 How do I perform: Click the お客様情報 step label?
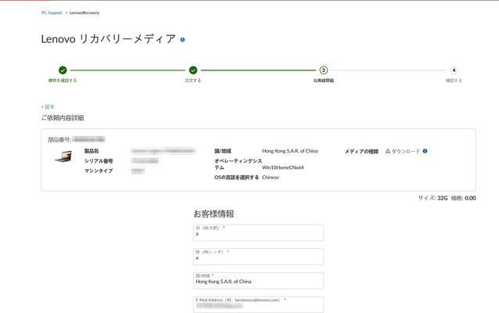coord(323,81)
